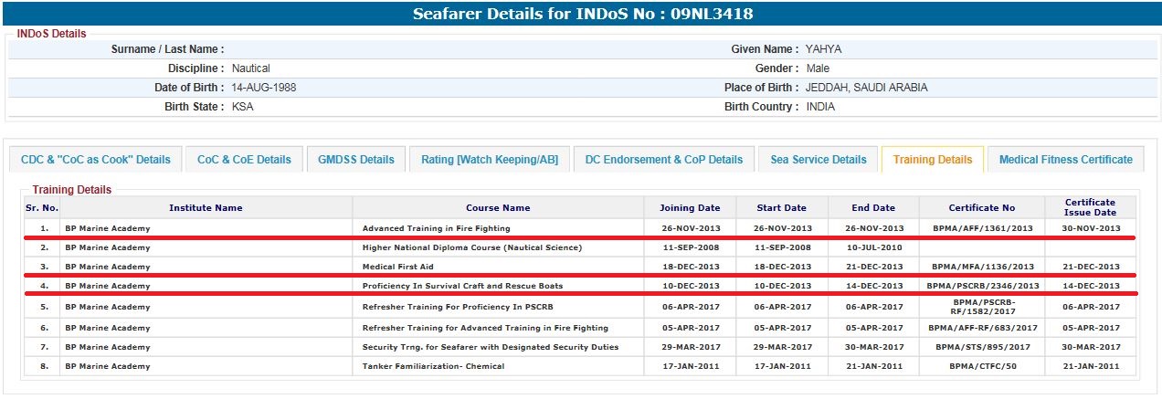Click certificate number BPMA/CTFC/50
This screenshot has width=1162, height=399.
[x=982, y=366]
